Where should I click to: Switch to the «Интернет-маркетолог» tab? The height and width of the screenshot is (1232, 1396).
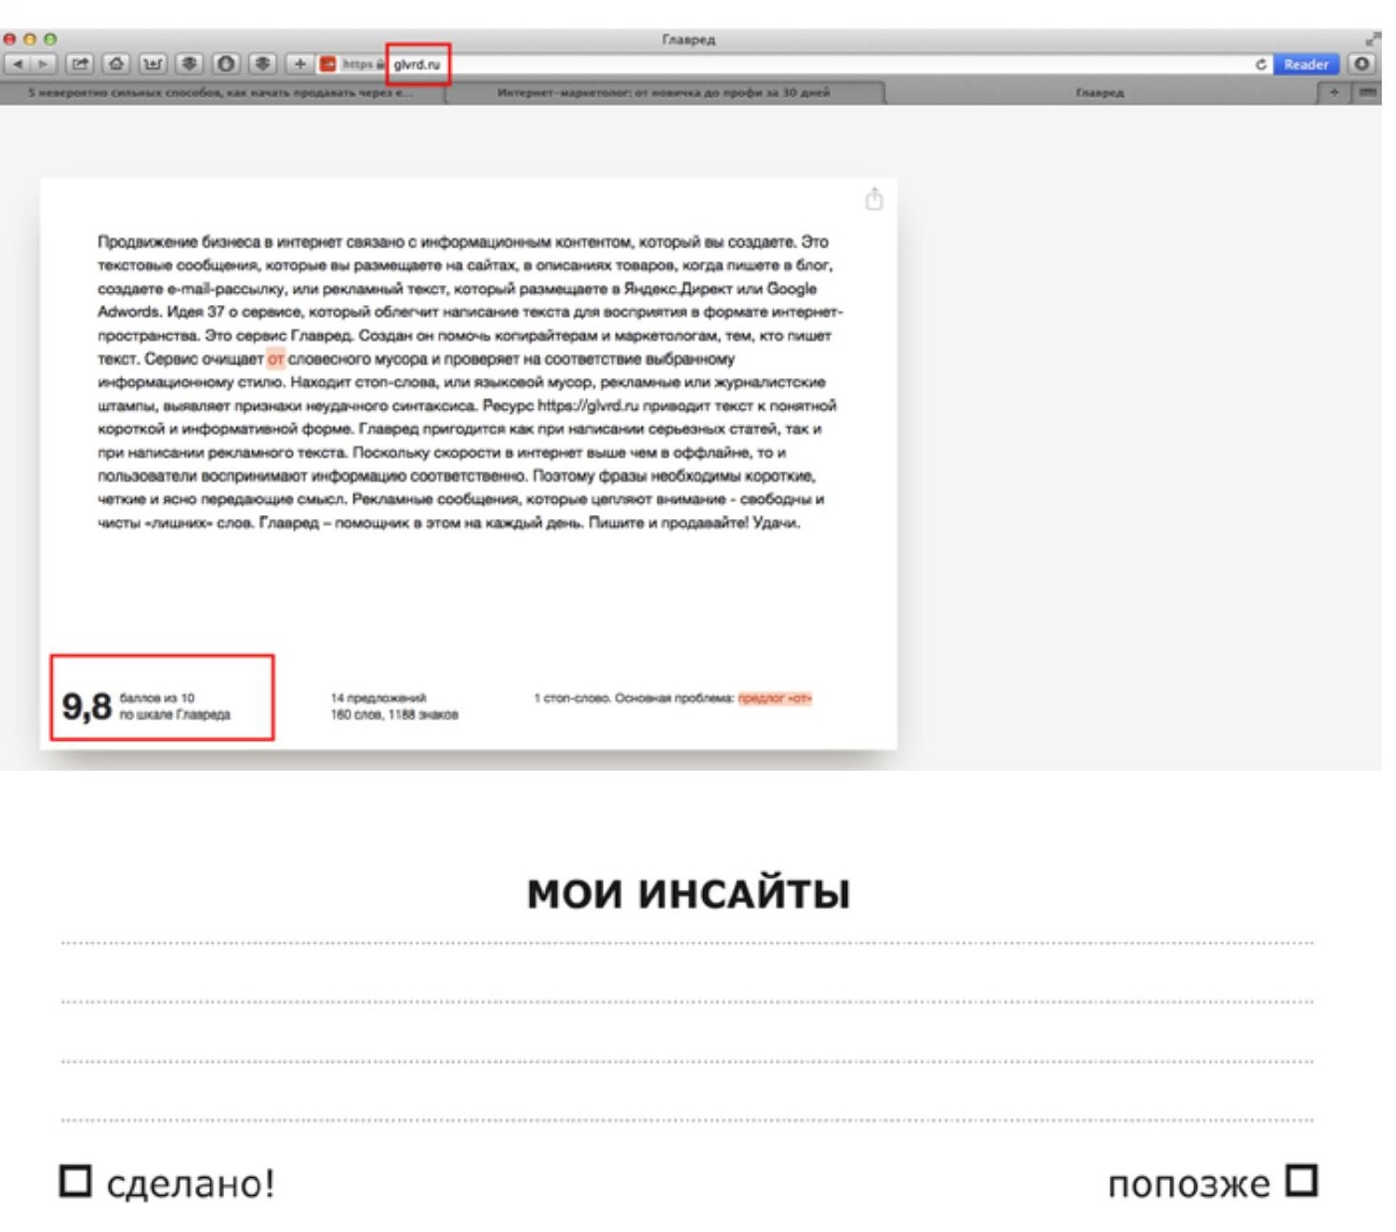[663, 93]
